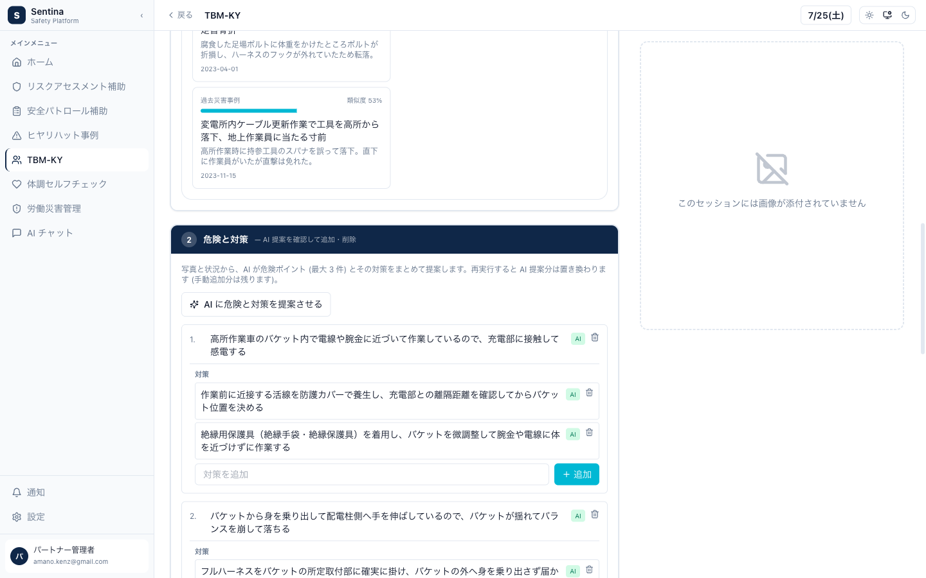Image resolution: width=926 pixels, height=578 pixels.
Task: Select TBM-KY in the sidebar
Action: (77, 160)
